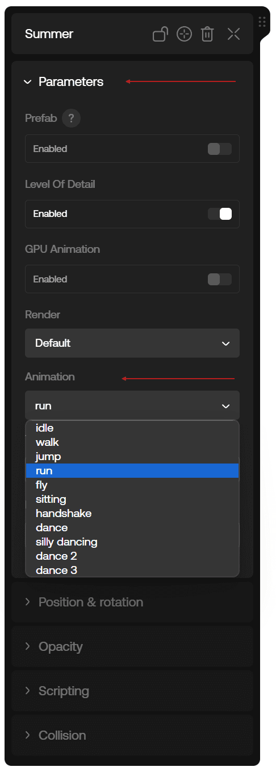
Task: Click the Animation label
Action: coord(50,377)
